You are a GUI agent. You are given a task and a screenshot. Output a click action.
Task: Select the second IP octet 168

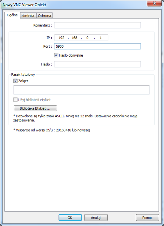tap(74, 38)
